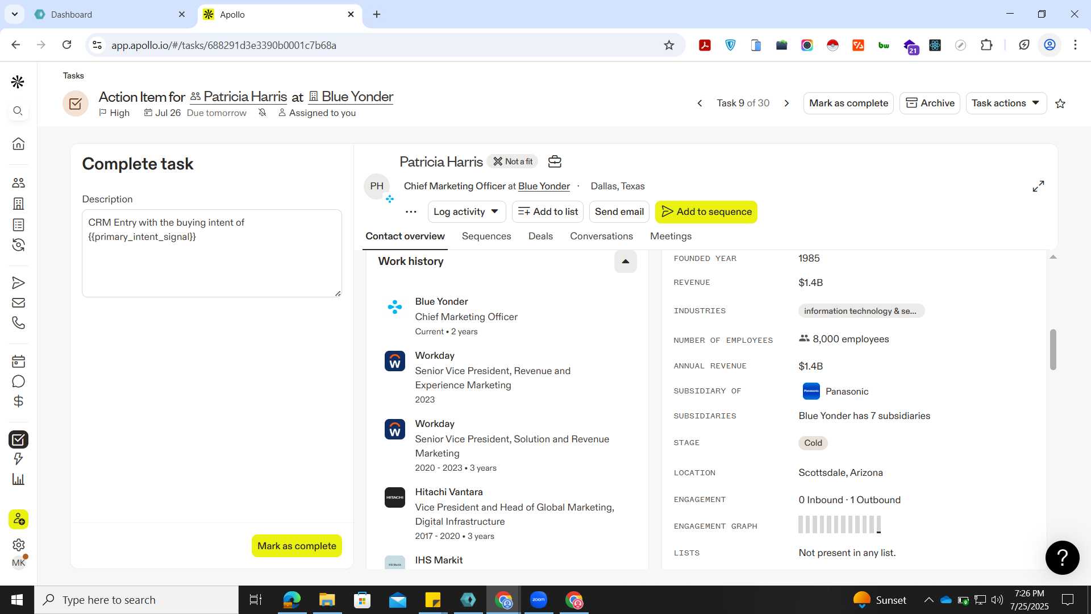Open data enrichment icon in sidebar
Viewport: 1091px width, 614px height.
(18, 245)
